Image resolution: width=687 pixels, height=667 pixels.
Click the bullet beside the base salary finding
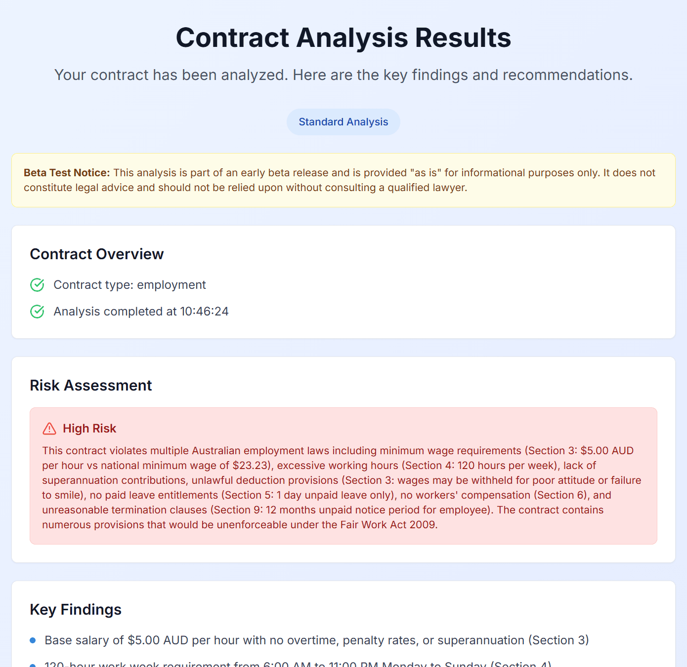(x=33, y=640)
